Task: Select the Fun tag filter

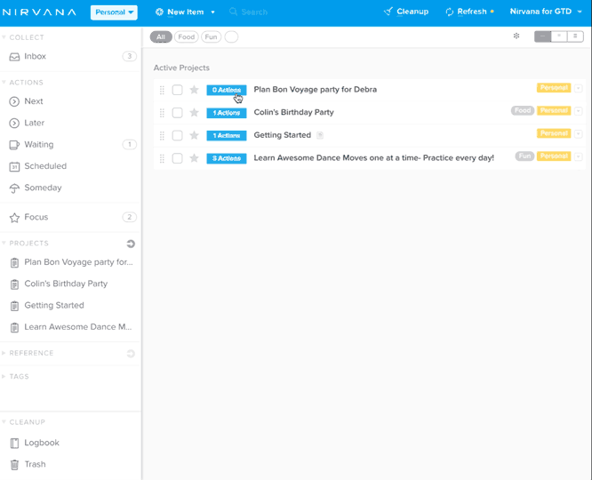Action: coord(211,37)
